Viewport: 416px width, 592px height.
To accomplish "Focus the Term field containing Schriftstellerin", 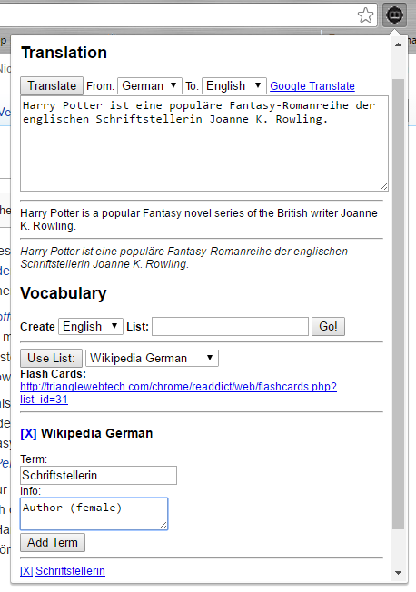I will [98, 476].
